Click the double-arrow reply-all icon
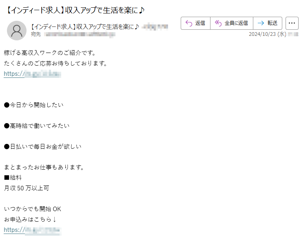Image resolution: width=299 pixels, height=236 pixels. click(218, 23)
